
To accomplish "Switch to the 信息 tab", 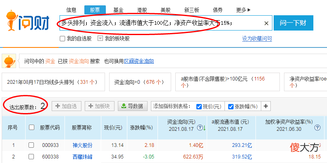I will click(72, 10).
